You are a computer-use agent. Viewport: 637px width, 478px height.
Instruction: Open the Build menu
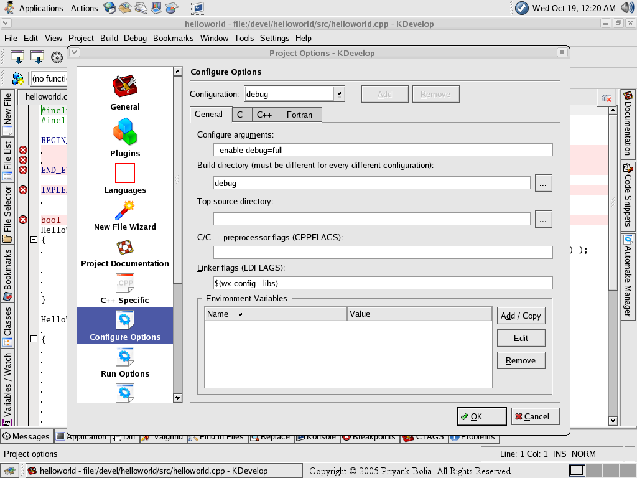pyautogui.click(x=109, y=38)
